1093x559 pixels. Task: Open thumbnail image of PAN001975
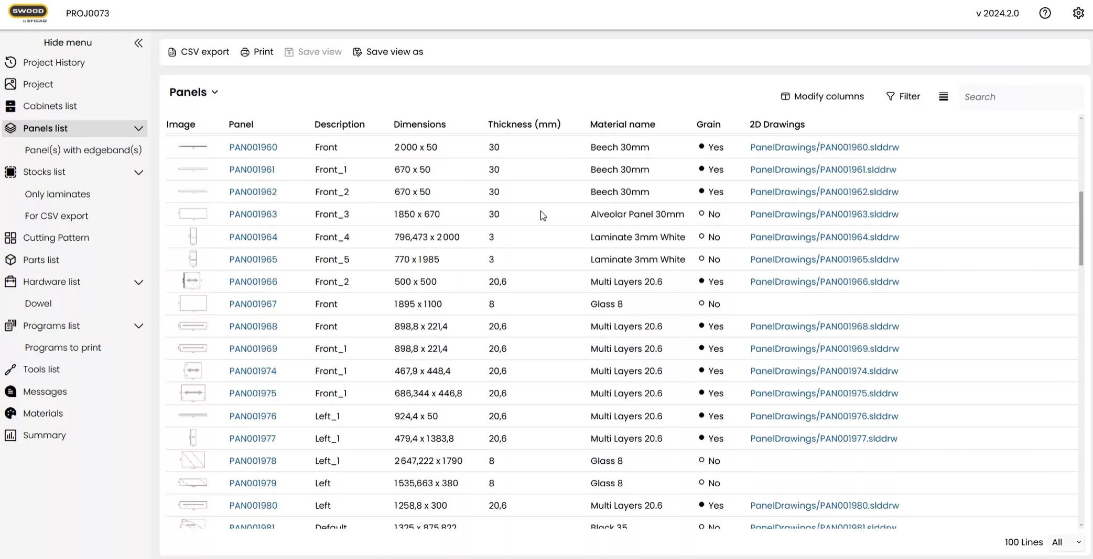(x=193, y=393)
